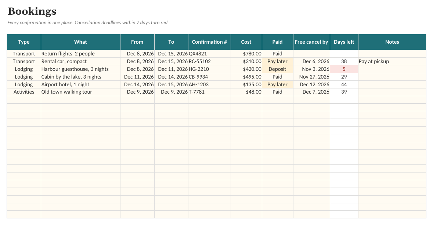Click the 'Airport hotel, 1 night' cell
The image size is (433, 225).
pos(81,84)
